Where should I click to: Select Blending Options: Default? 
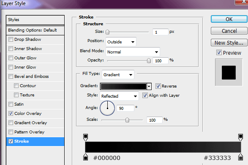[35, 30]
